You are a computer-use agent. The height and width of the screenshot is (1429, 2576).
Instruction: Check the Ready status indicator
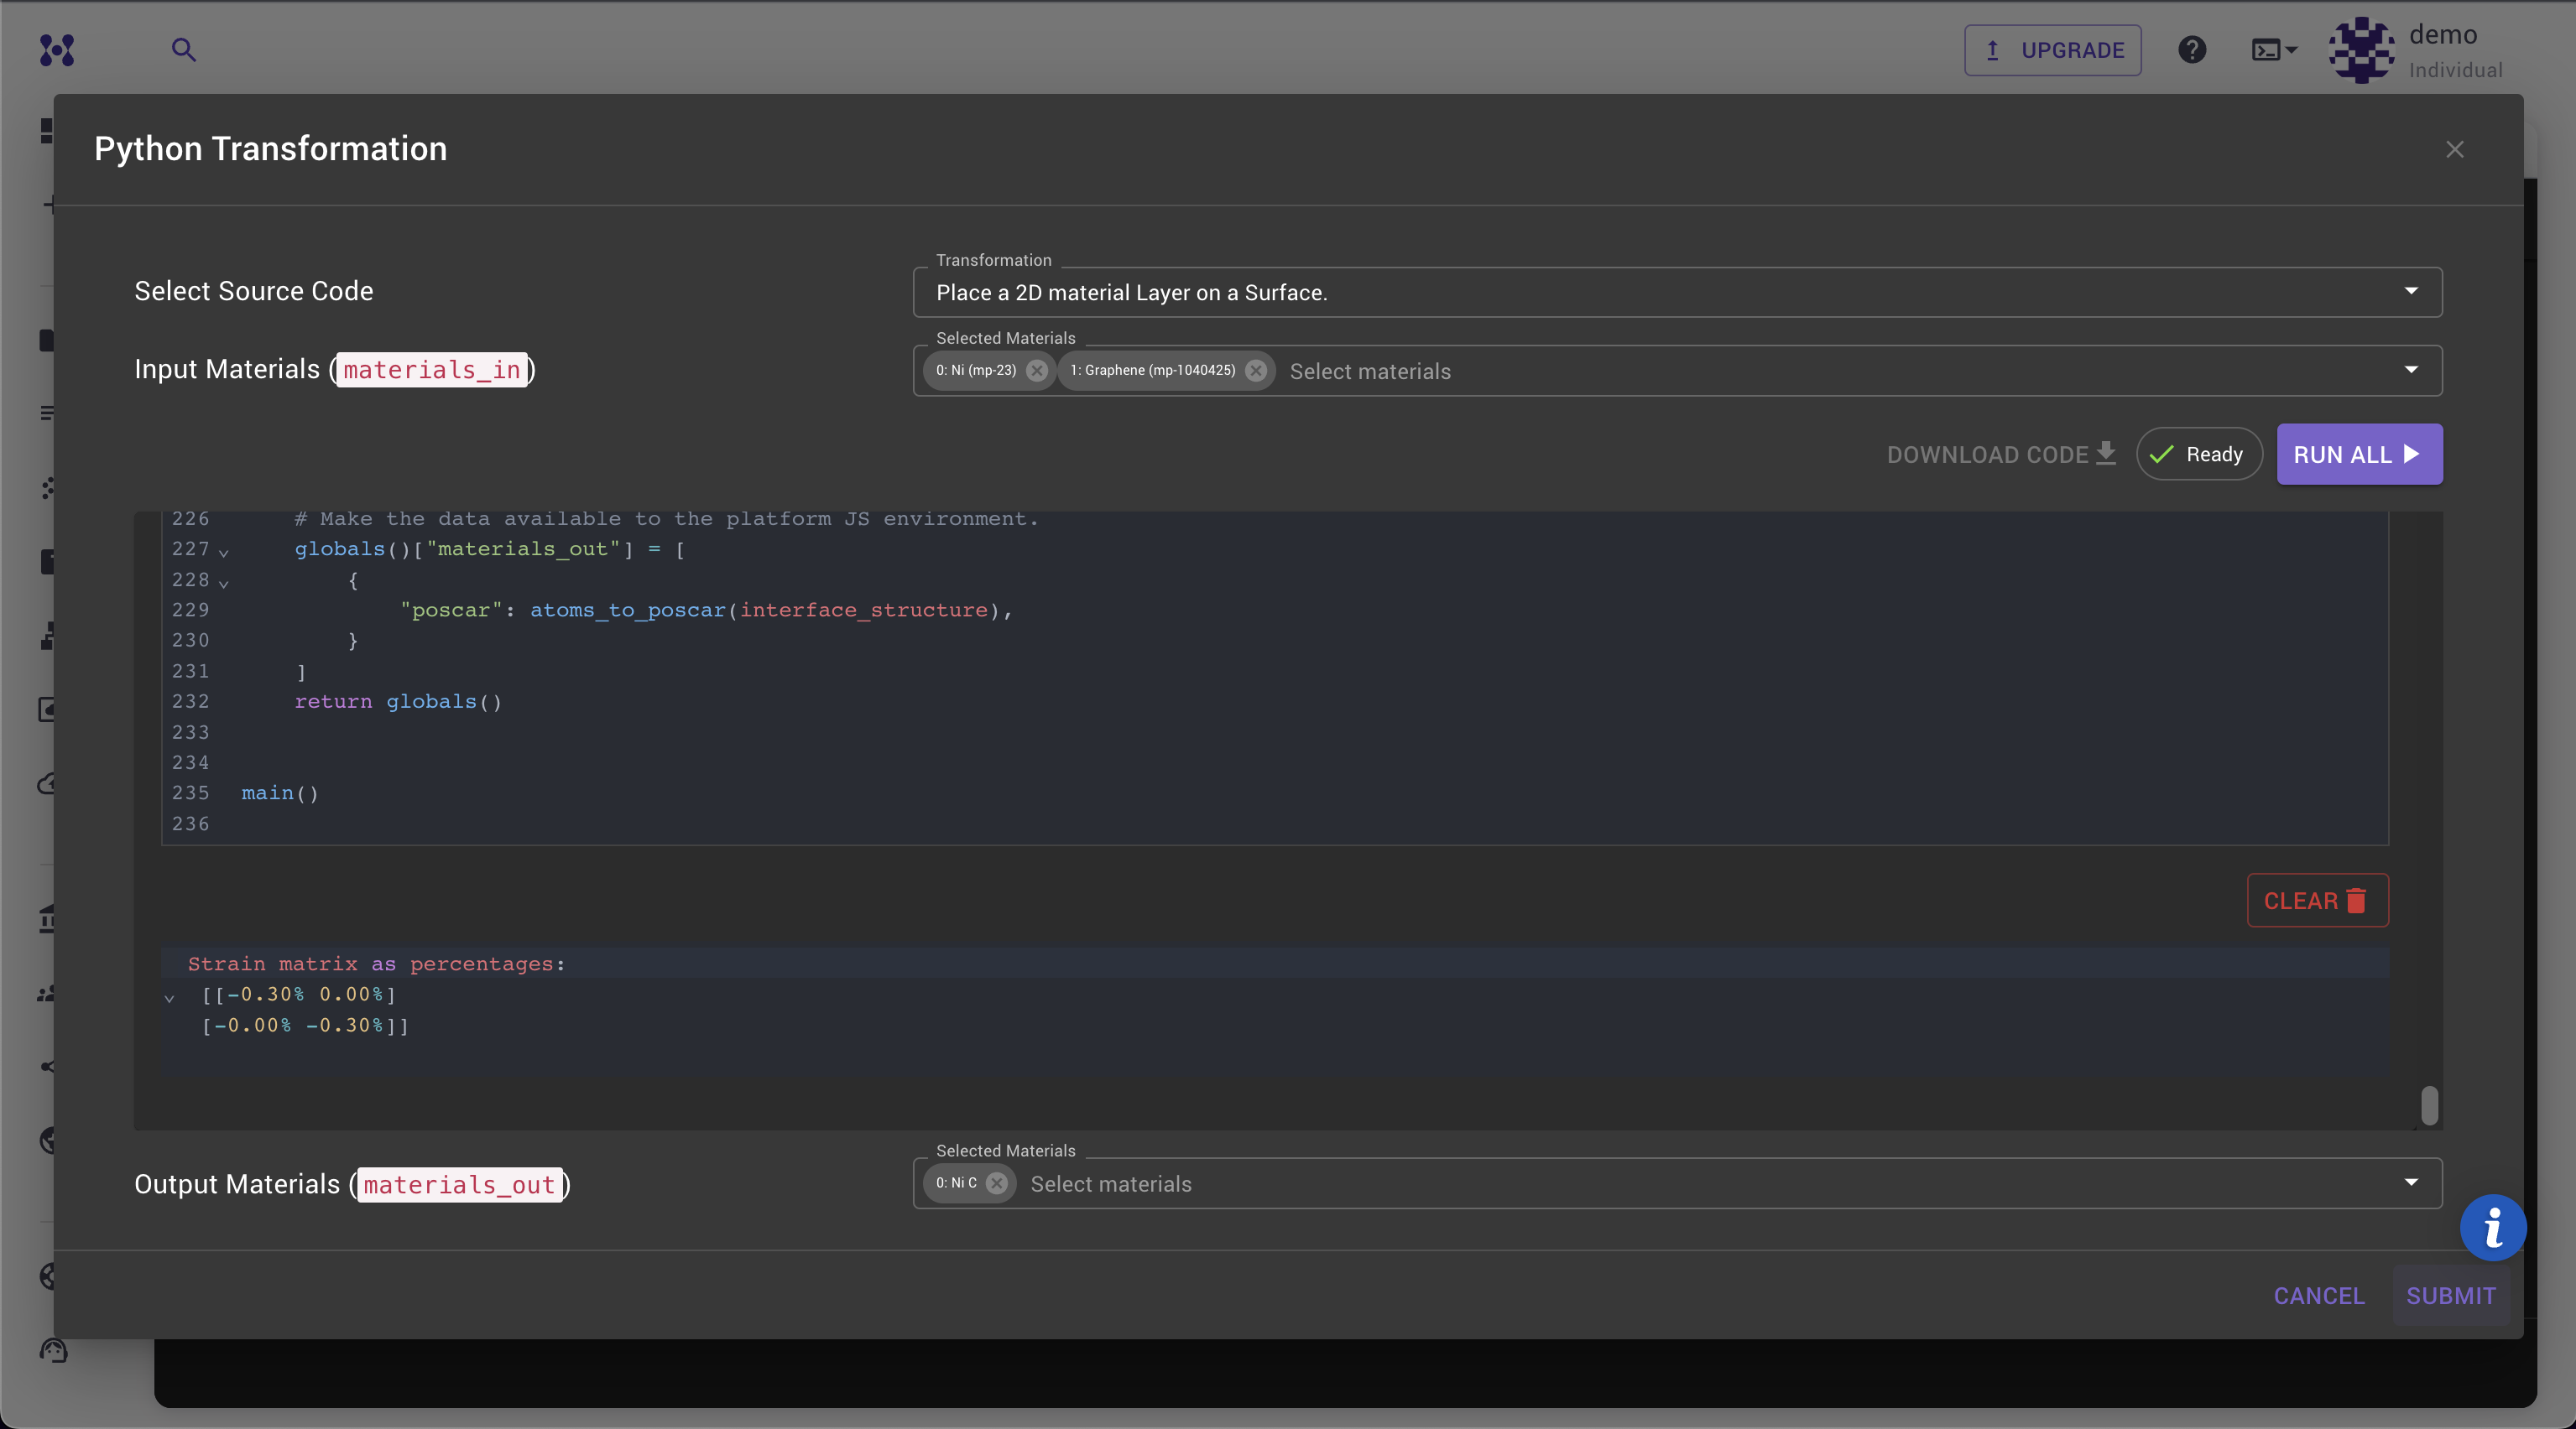coord(2199,454)
